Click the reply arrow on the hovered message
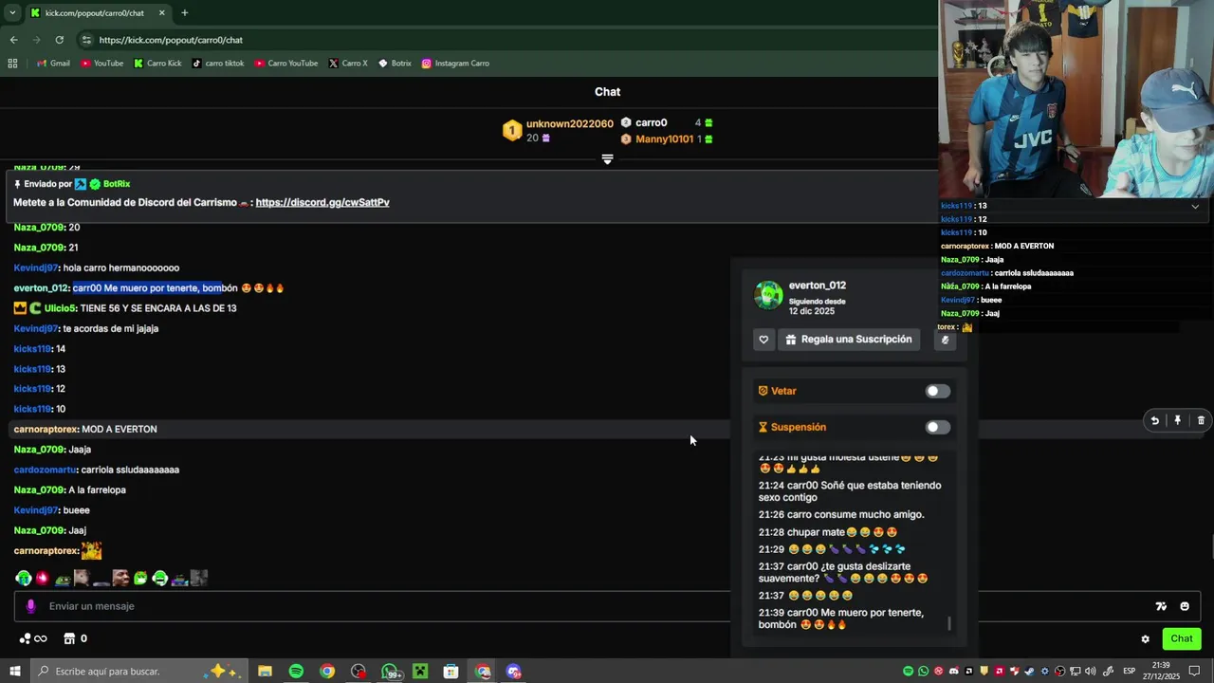Screen dimensions: 1214x683 [x=1154, y=420]
